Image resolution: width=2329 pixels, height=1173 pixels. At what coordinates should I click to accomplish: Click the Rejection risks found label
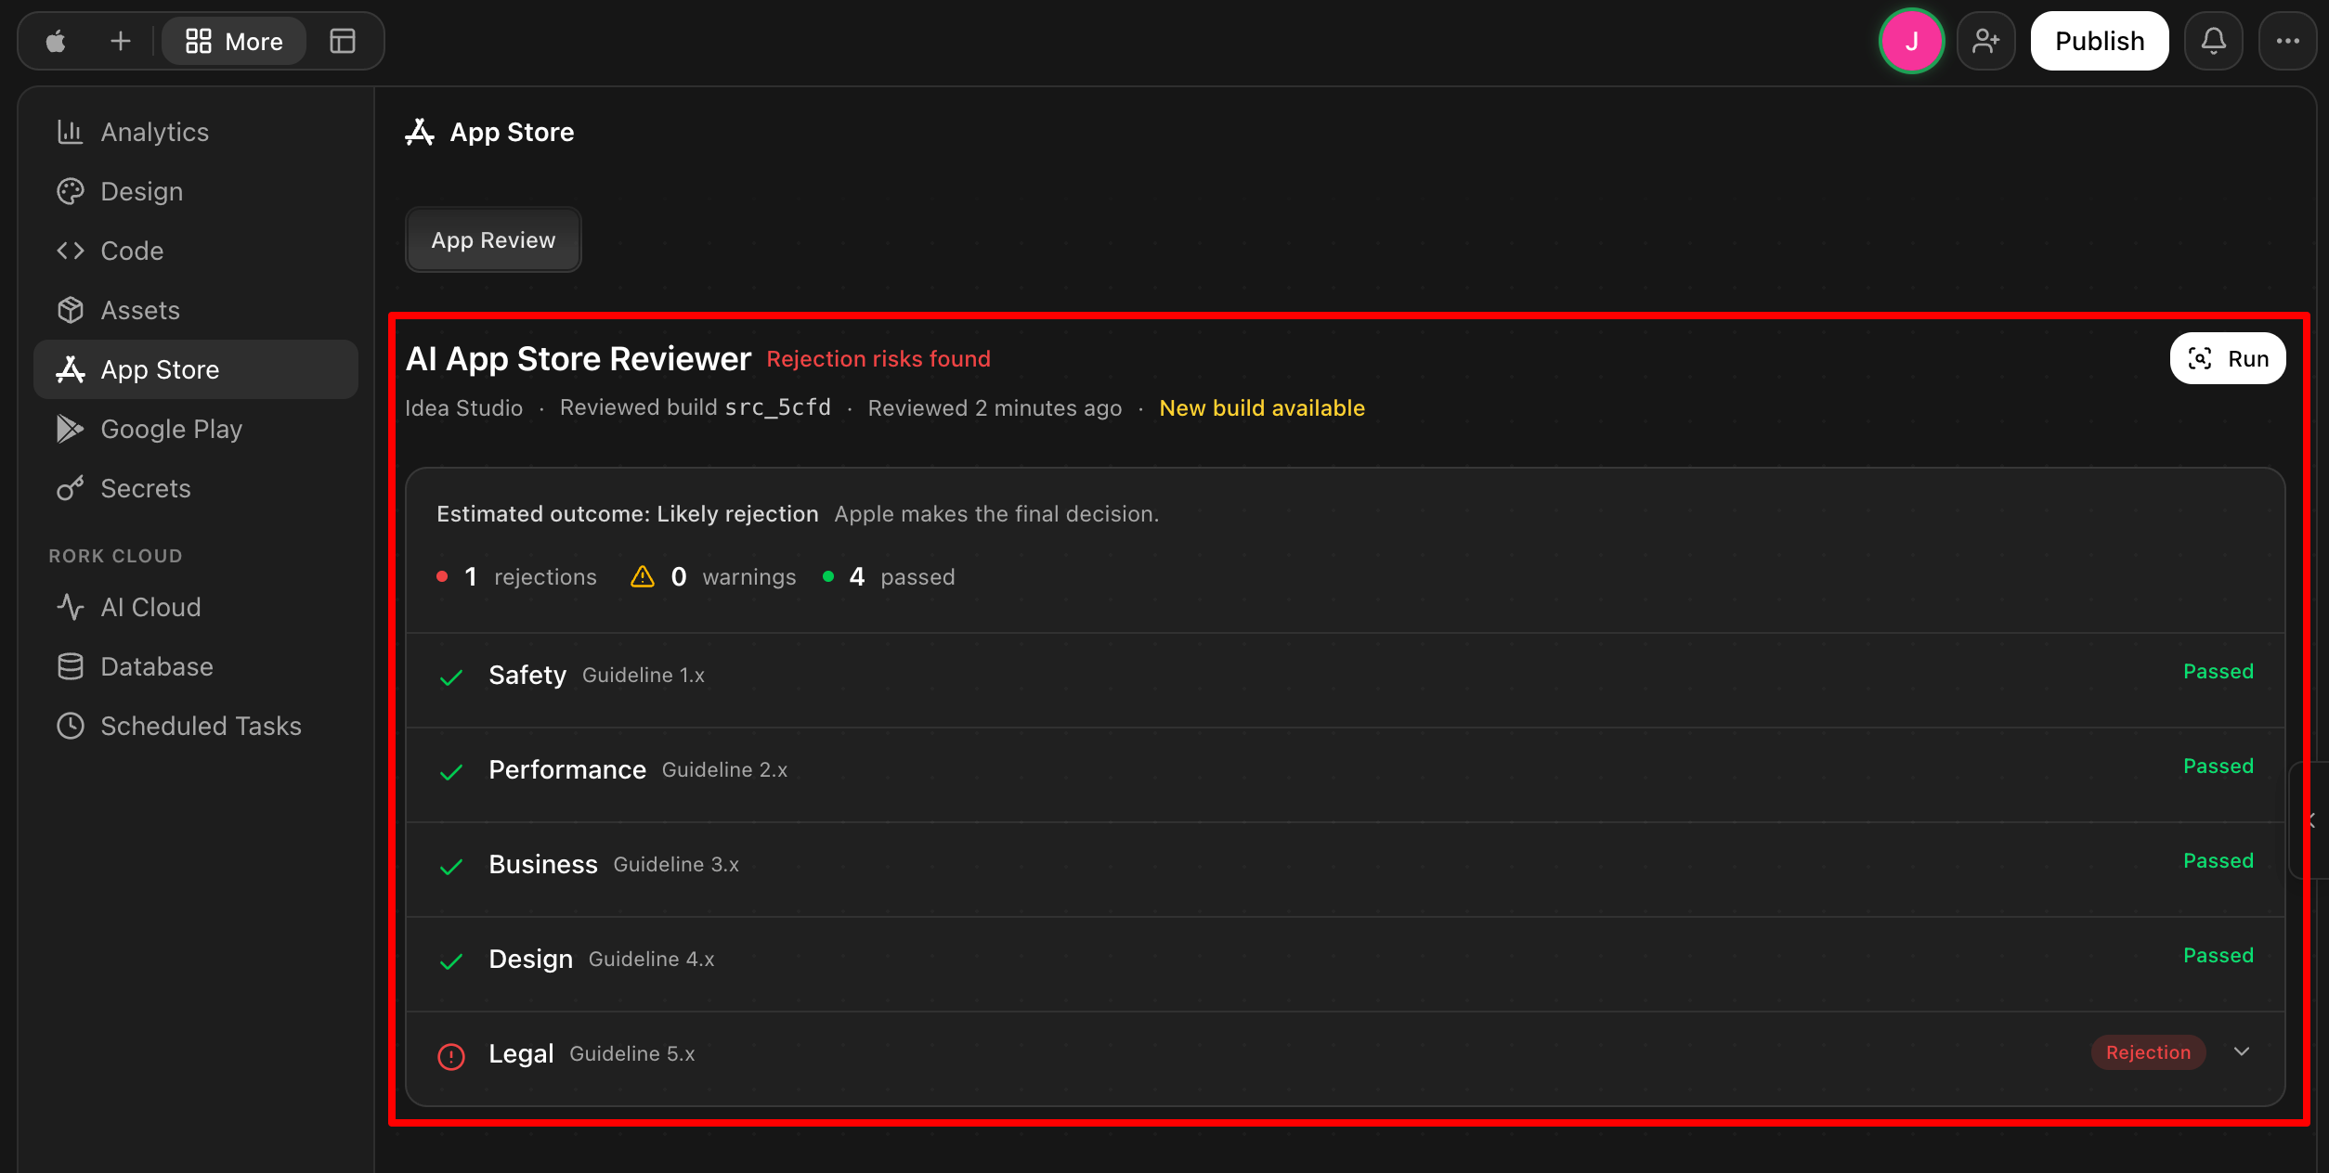point(878,359)
